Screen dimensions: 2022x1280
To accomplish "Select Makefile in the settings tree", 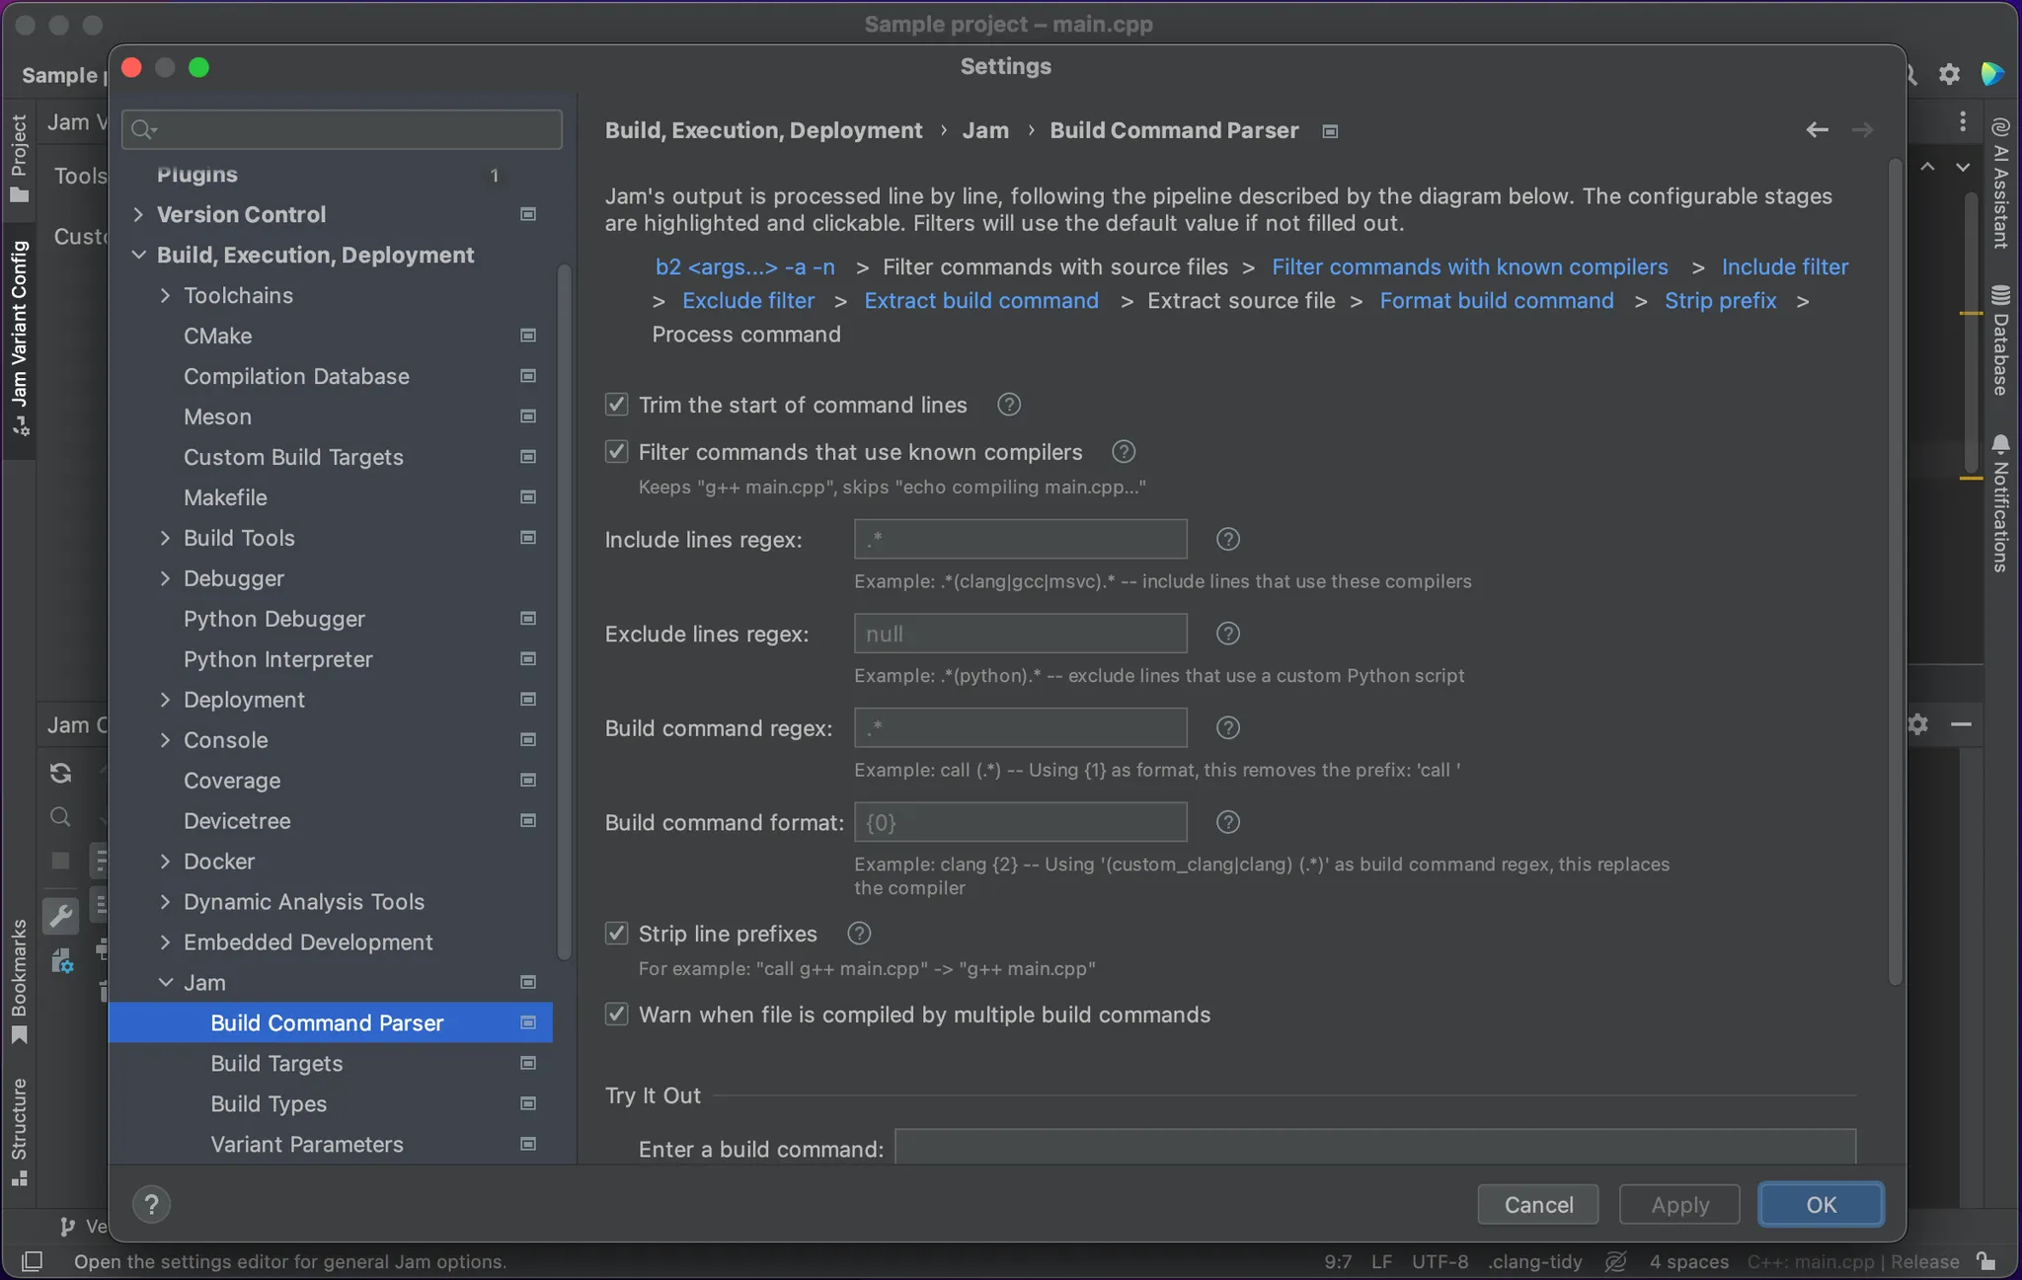I will [331, 497].
